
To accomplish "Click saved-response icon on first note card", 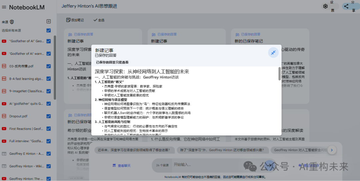I will pos(70,35).
